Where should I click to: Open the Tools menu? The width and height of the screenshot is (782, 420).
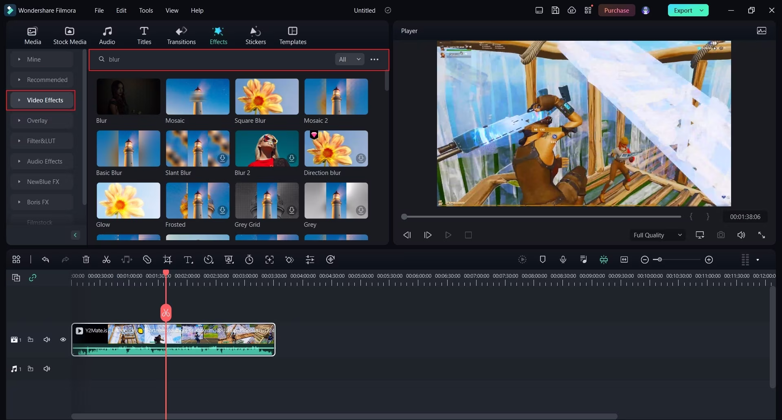[146, 11]
